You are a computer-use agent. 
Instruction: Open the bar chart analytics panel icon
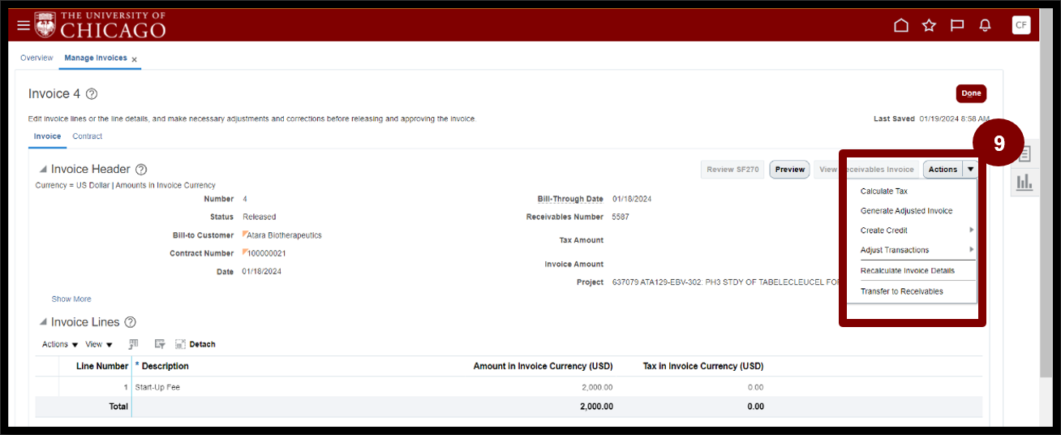(x=1024, y=182)
